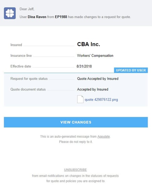Click the Accepted by Insured document status
Image resolution: width=152 pixels, height=190 pixels.
point(93,89)
